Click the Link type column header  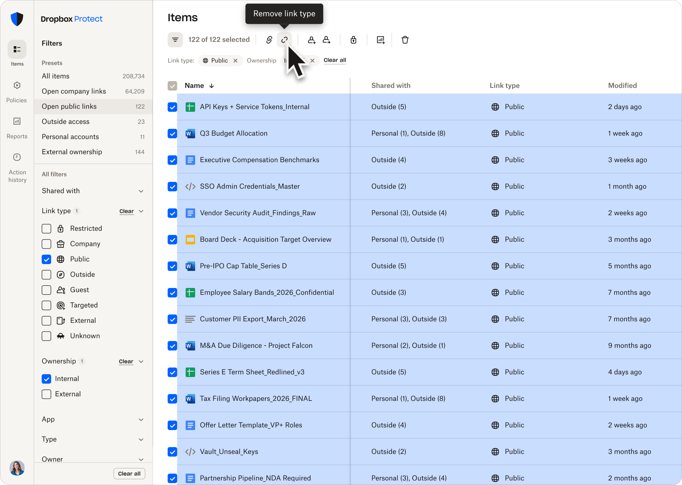pyautogui.click(x=504, y=86)
